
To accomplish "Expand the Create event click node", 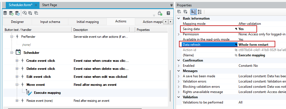I will point(17,61).
